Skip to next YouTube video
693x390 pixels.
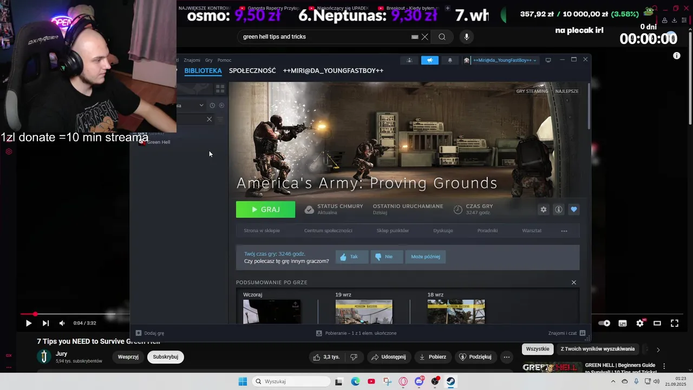[x=45, y=323]
